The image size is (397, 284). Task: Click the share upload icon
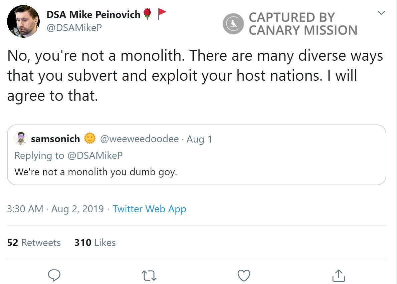(339, 275)
